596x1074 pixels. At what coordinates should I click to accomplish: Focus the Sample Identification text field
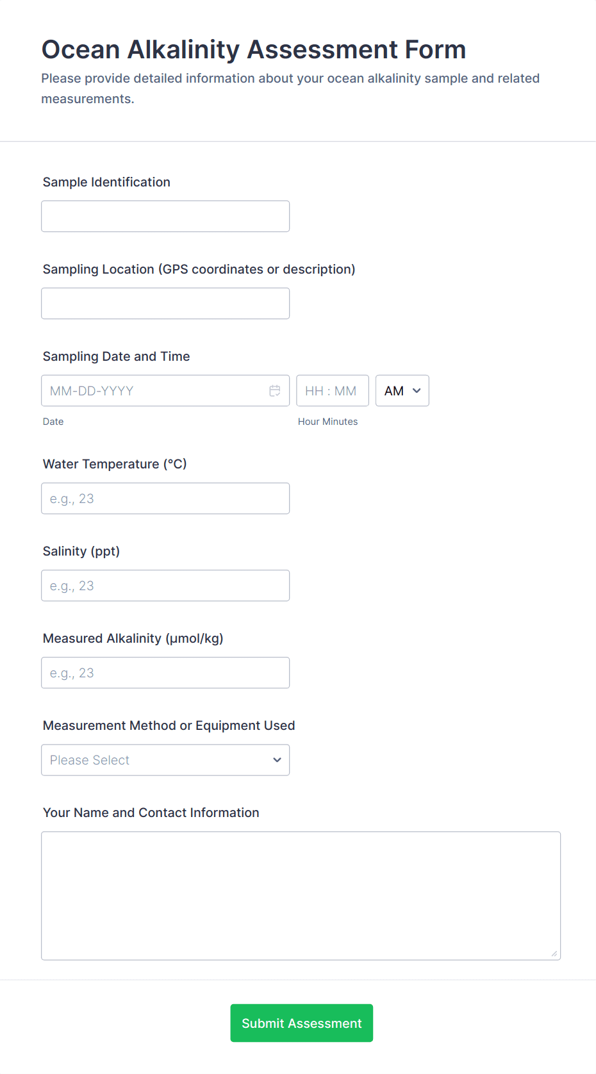pos(165,217)
